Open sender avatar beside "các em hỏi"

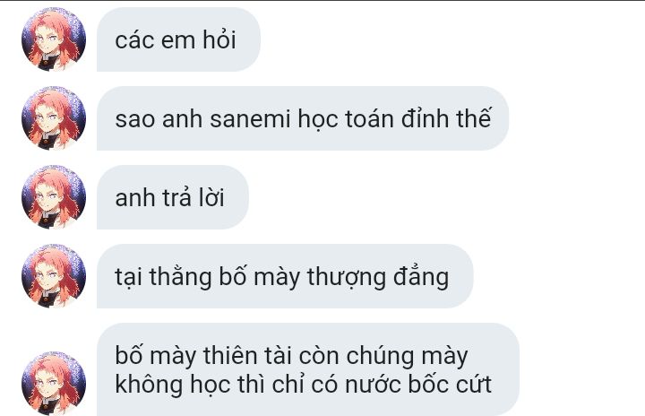pos(54,39)
